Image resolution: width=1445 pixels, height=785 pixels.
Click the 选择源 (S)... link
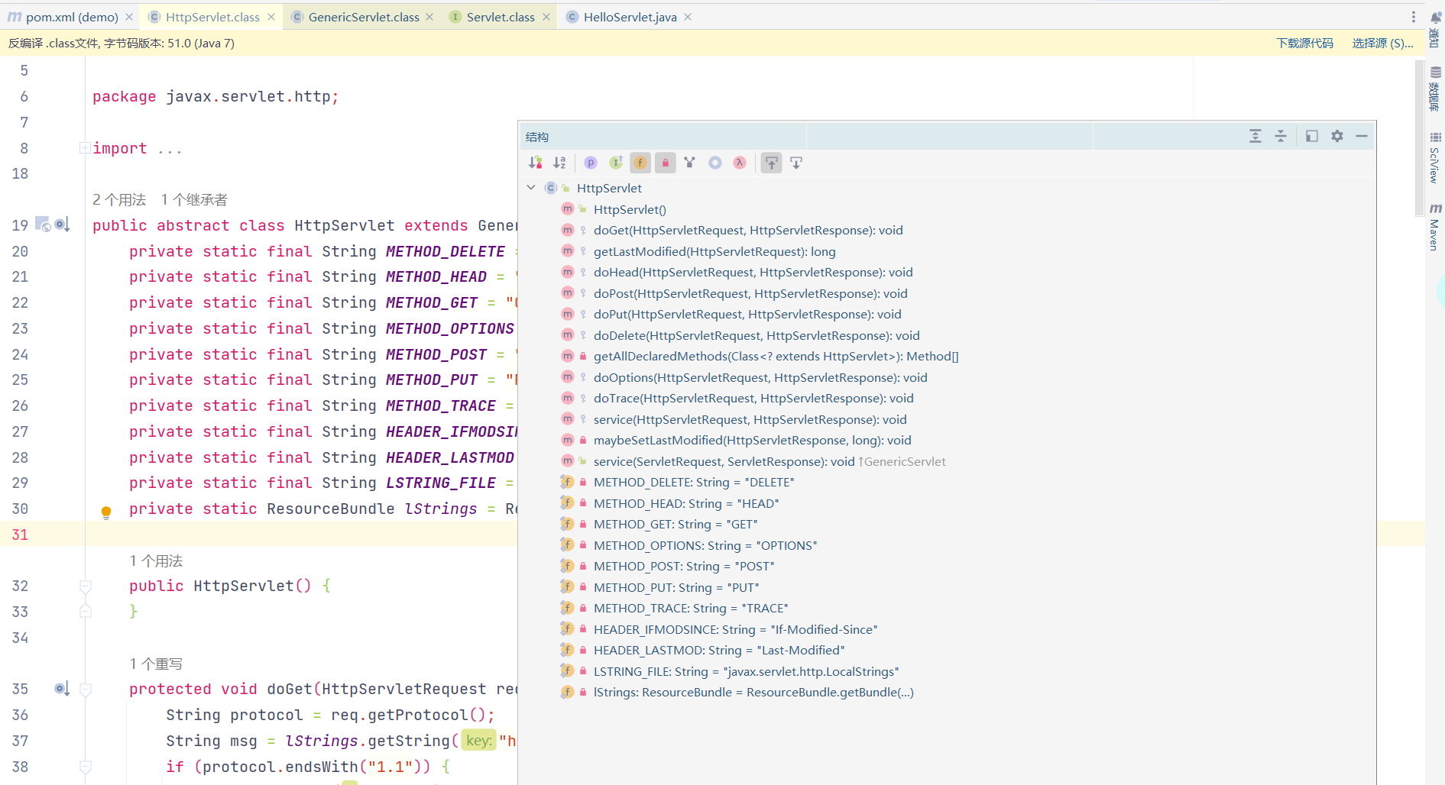pos(1382,44)
